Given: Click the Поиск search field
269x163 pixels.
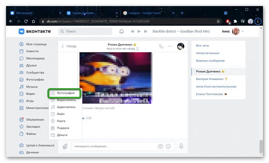Looking at the screenshot, I should tap(85, 31).
